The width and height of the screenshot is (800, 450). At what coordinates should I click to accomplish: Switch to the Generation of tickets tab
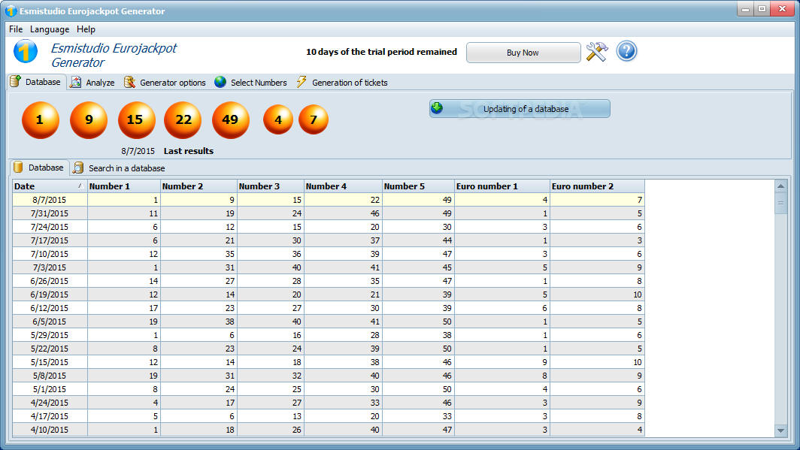point(342,82)
